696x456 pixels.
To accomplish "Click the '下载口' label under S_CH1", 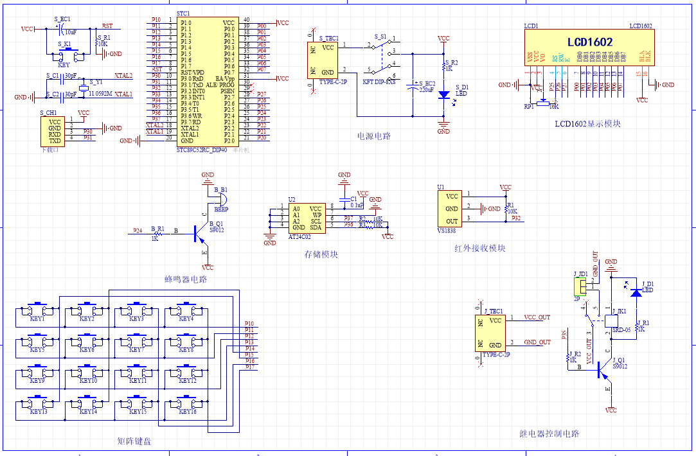I will coord(49,150).
